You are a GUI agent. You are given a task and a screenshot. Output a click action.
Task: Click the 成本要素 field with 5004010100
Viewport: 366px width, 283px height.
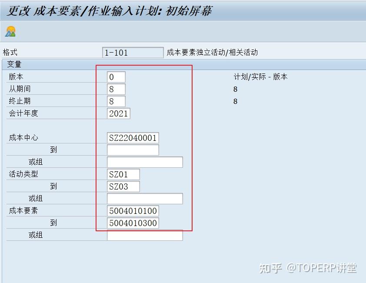(x=133, y=210)
